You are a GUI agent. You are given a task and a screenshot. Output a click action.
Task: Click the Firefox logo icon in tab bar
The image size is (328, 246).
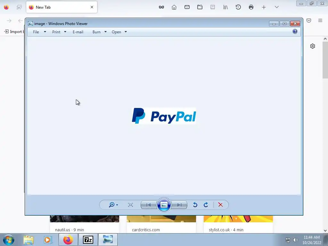[6, 7]
